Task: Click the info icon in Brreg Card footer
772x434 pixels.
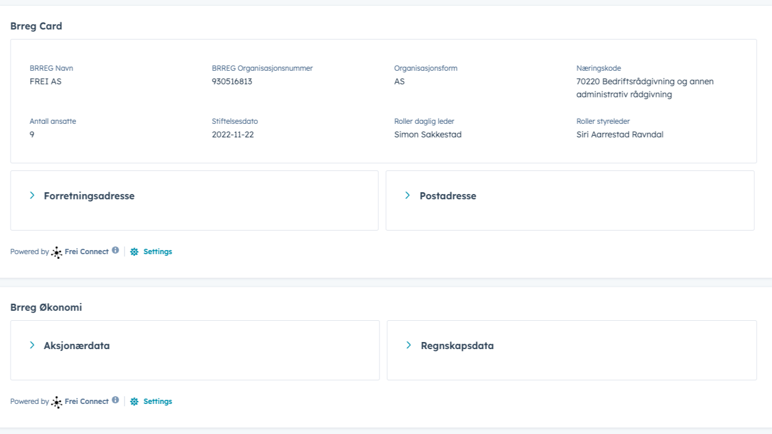Action: [116, 251]
